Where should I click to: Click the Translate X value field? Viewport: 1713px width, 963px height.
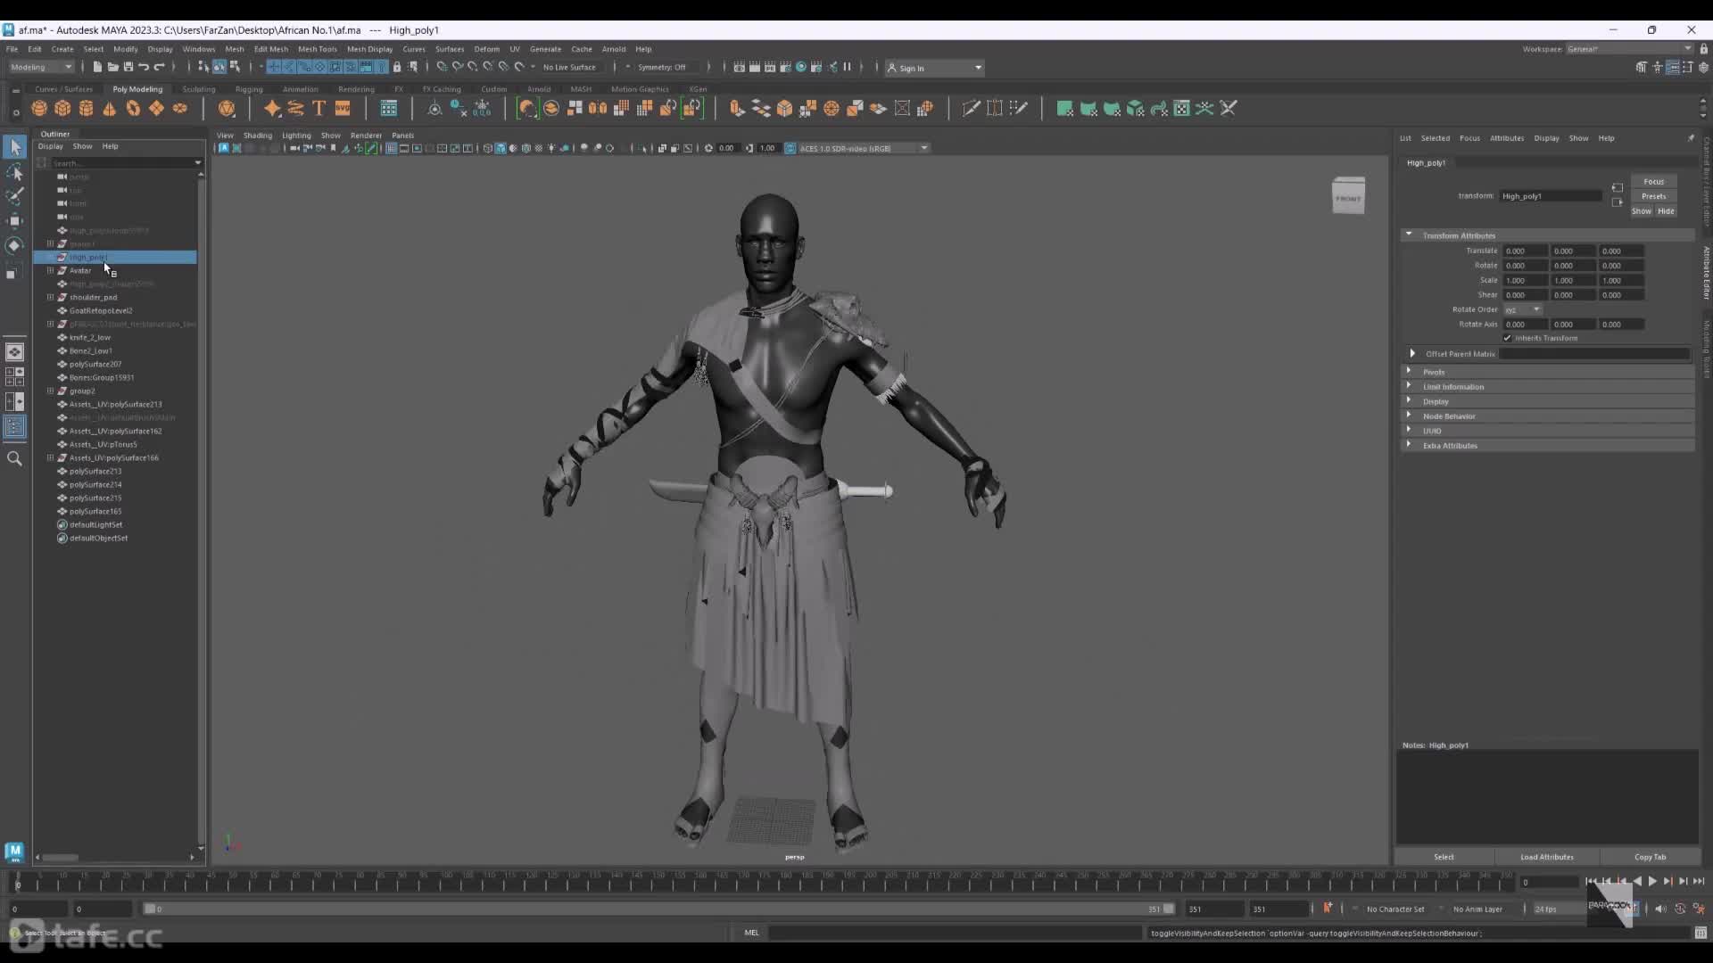tap(1527, 251)
